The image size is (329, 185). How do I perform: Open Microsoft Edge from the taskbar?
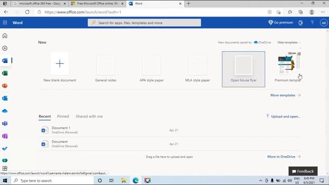[x=136, y=180]
